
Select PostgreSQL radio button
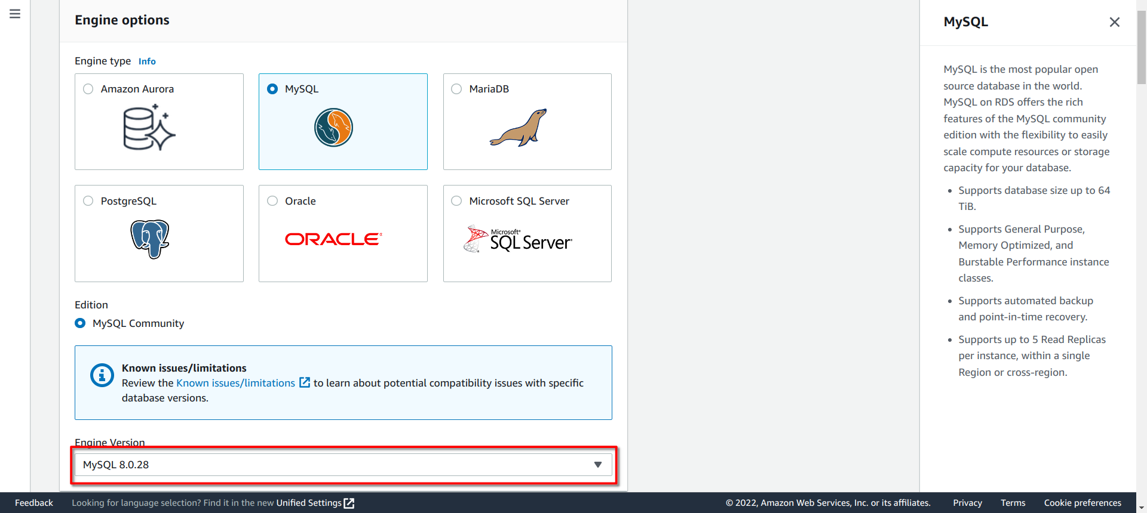point(88,201)
